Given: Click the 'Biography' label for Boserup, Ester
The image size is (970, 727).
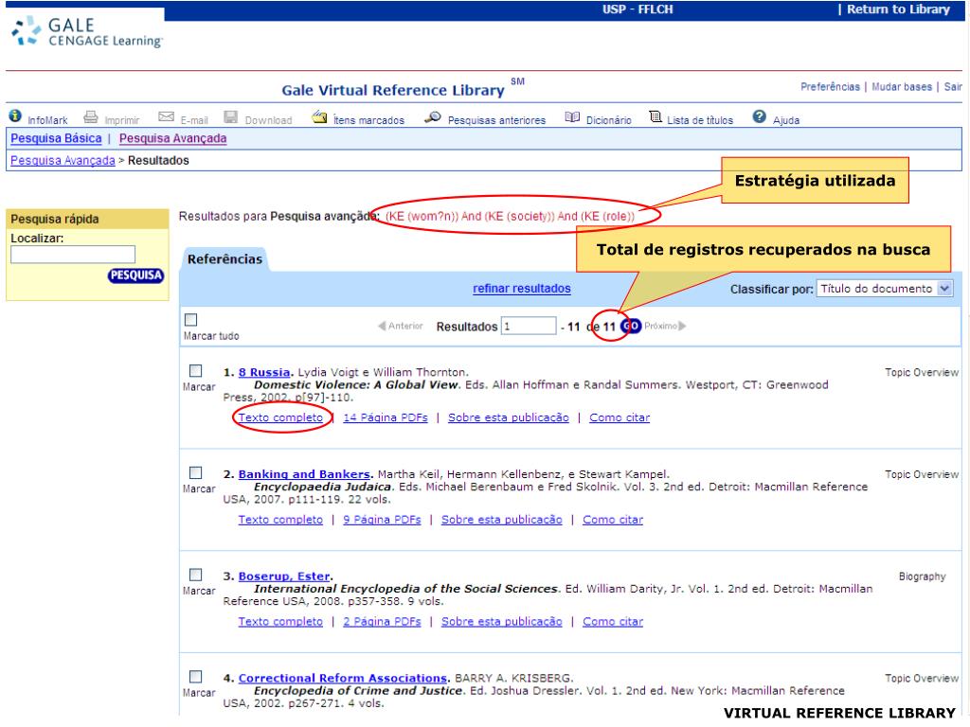Looking at the screenshot, I should coord(922,576).
